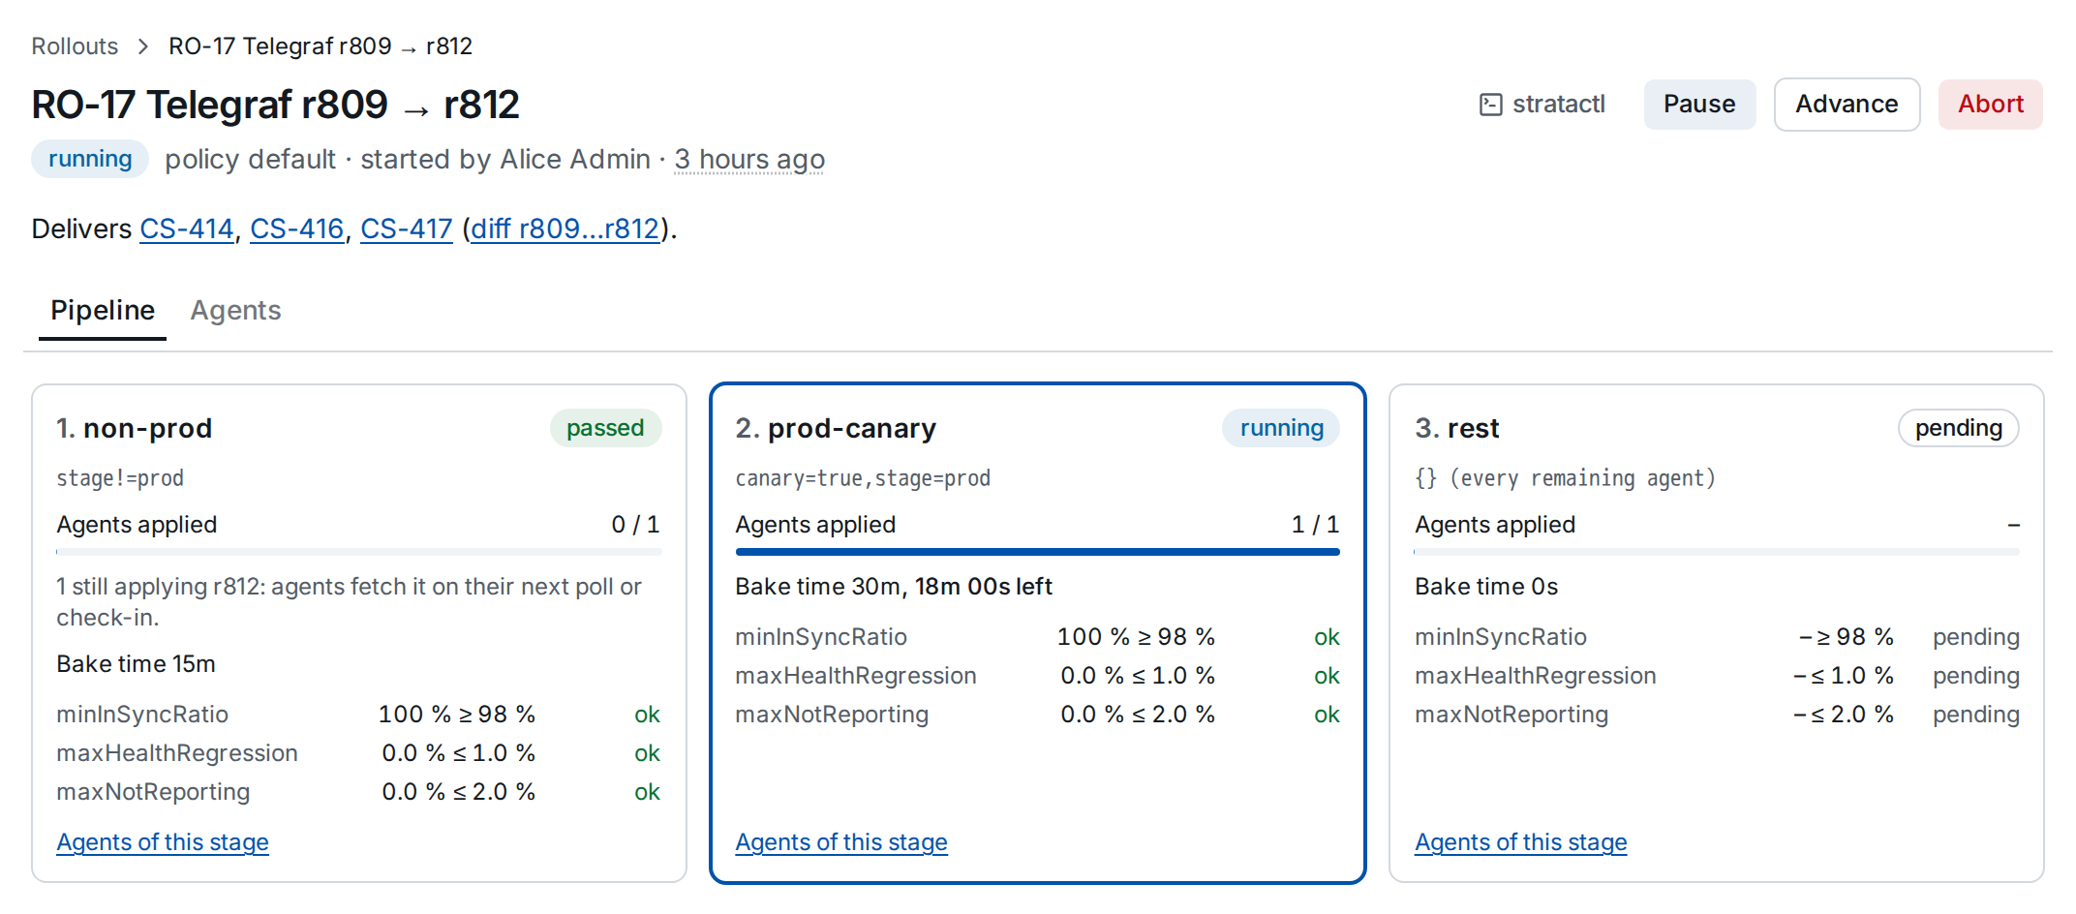Click '{} (every remaining agent)' selector
Viewport: 2076px width, 914px height.
point(1565,478)
